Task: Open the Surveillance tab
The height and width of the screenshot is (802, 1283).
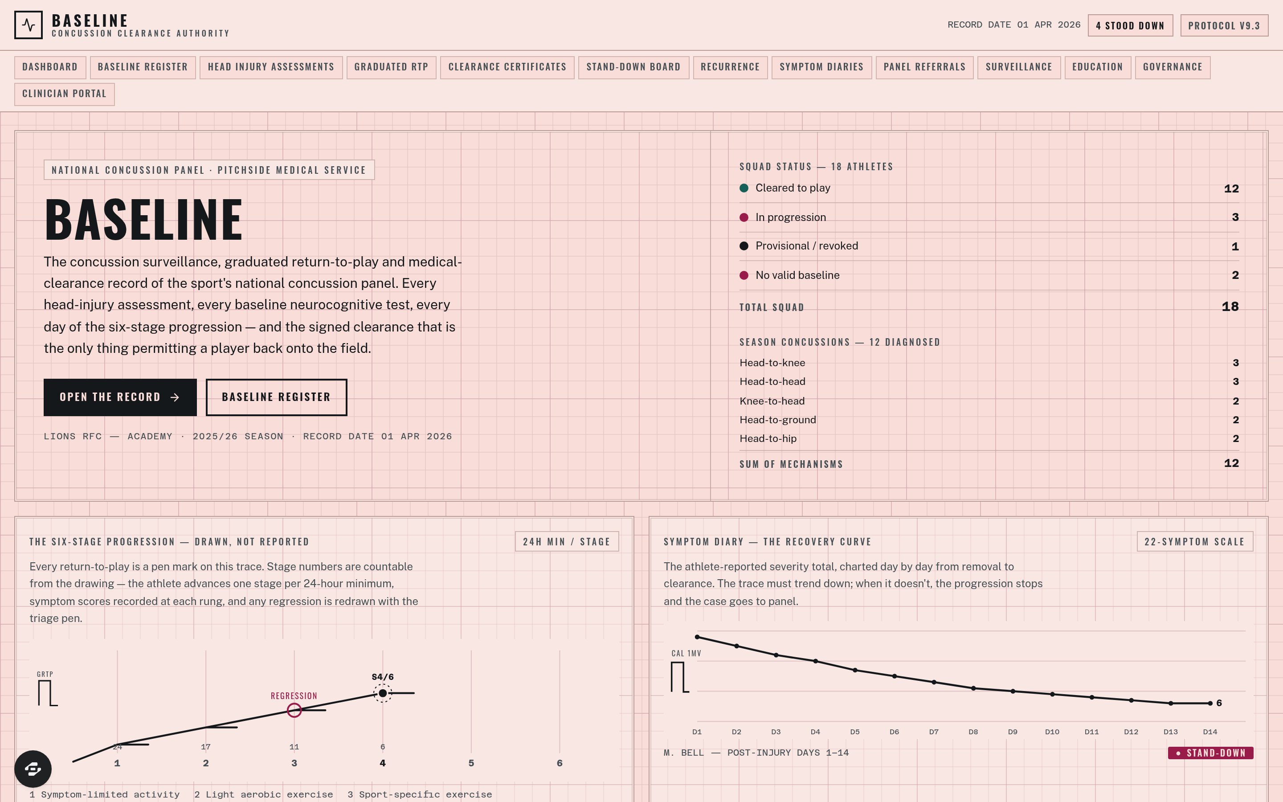Action: [1018, 67]
